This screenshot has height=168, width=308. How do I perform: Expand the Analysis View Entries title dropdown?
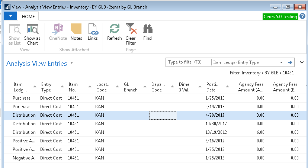71,63
